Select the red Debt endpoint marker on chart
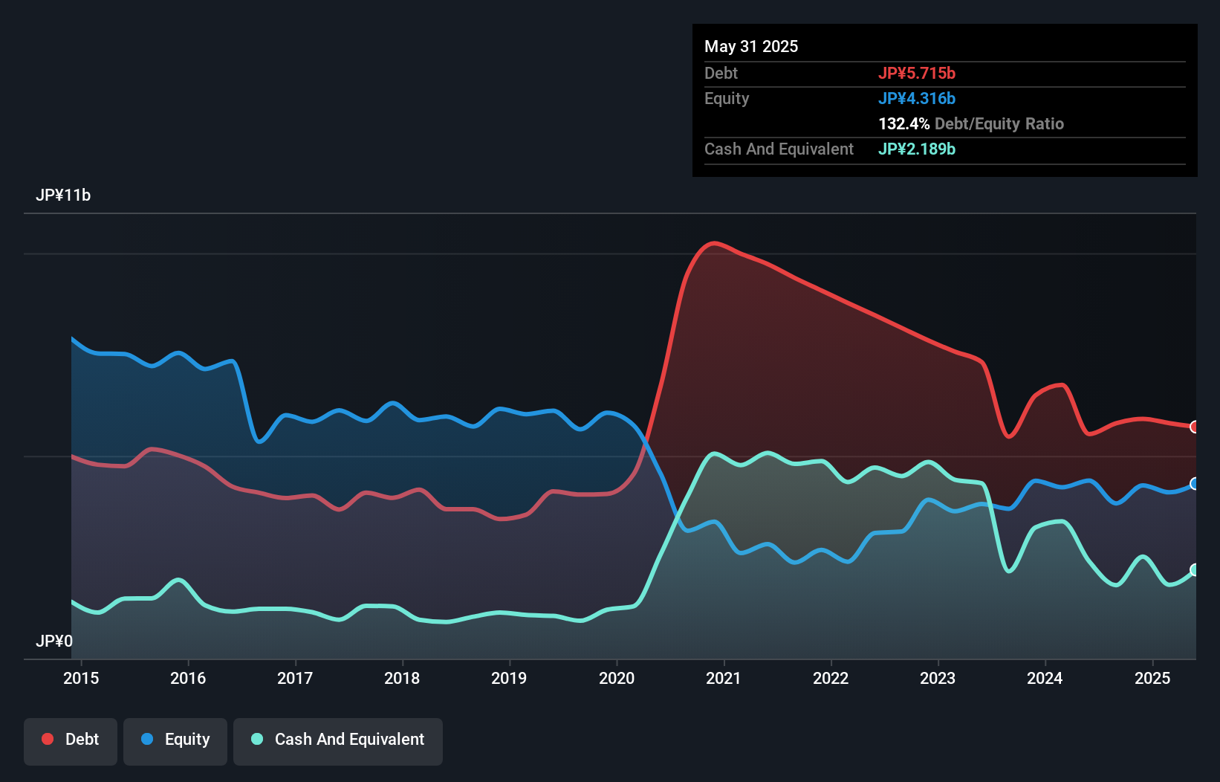 1195,427
